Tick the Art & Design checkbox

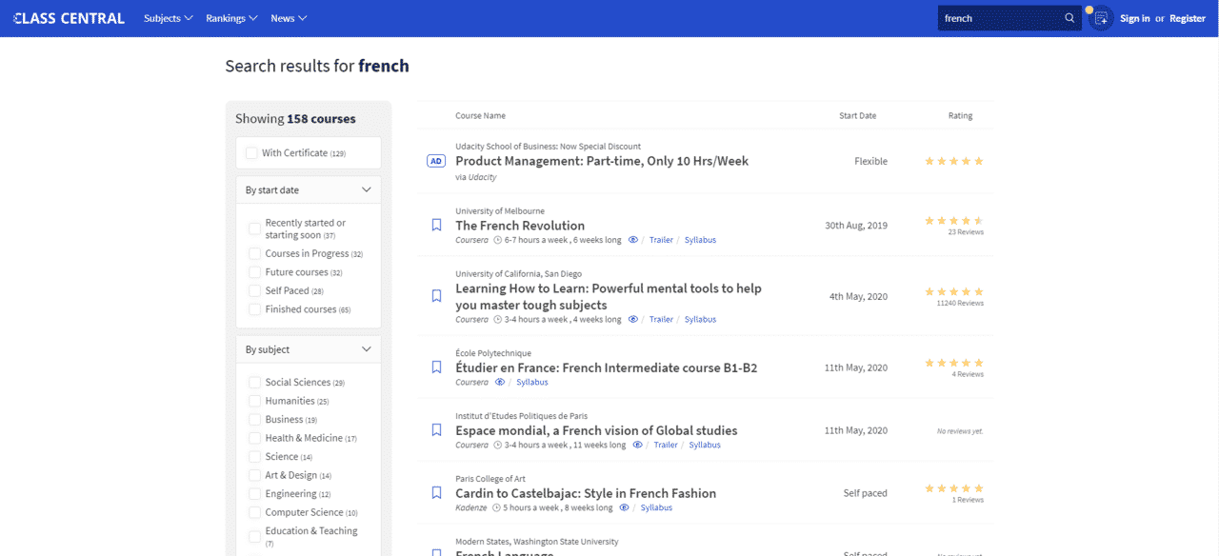click(x=254, y=475)
